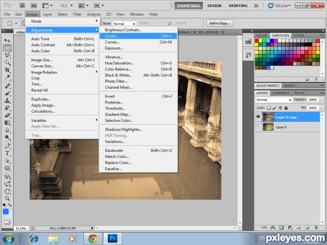
Task: Select the Zoom tool
Action: coord(7,198)
